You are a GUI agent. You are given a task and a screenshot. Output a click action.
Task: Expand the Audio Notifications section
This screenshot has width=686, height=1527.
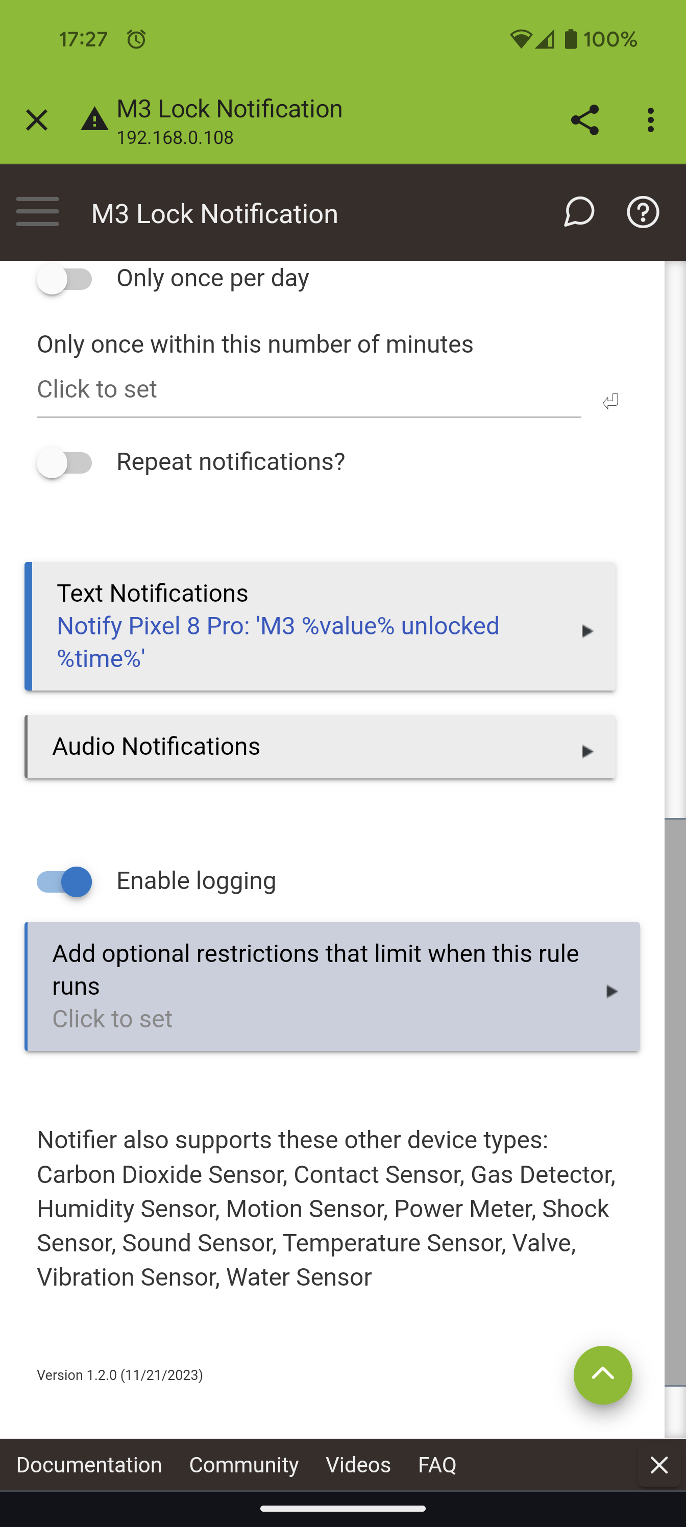[320, 747]
